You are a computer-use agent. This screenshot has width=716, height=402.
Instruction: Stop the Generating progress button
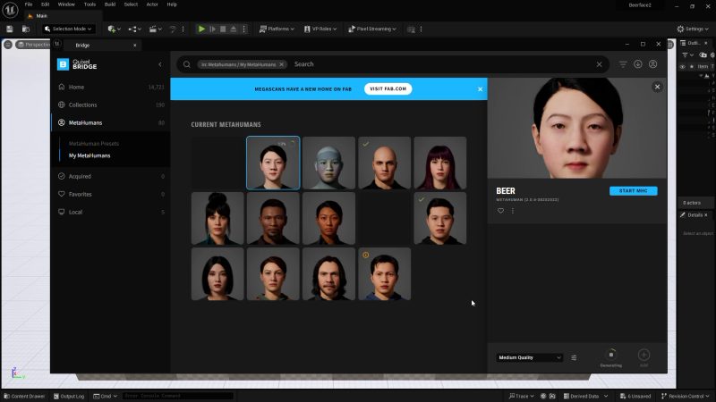pos(611,355)
